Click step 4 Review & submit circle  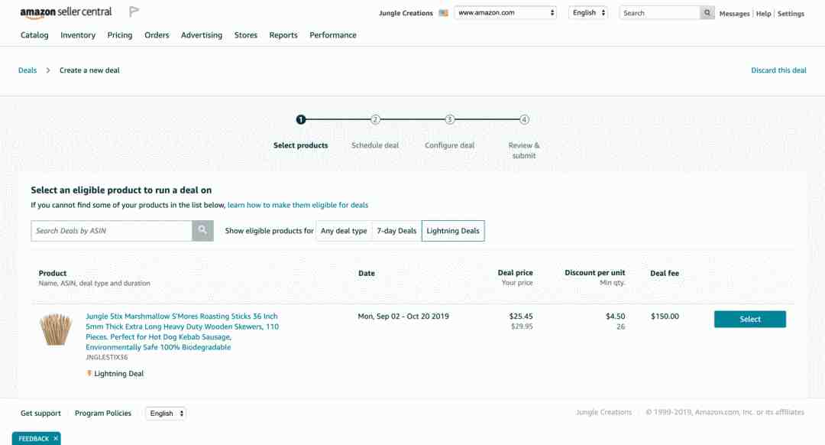(x=524, y=119)
